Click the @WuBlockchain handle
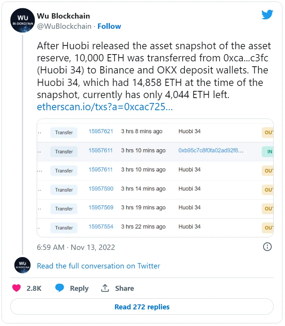Viewport: 285px width, 326px height. point(64,26)
